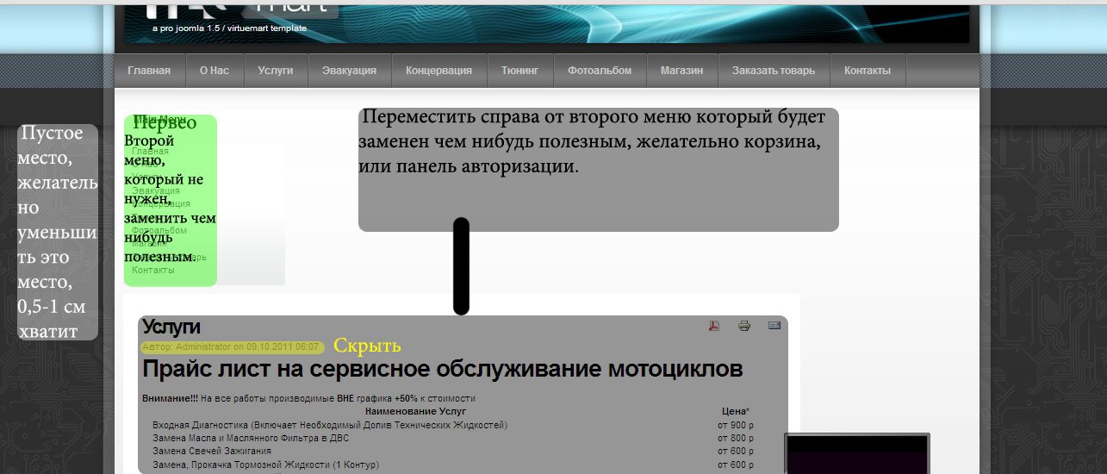Click the Услуги article heading
This screenshot has width=1107, height=474.
(x=171, y=327)
